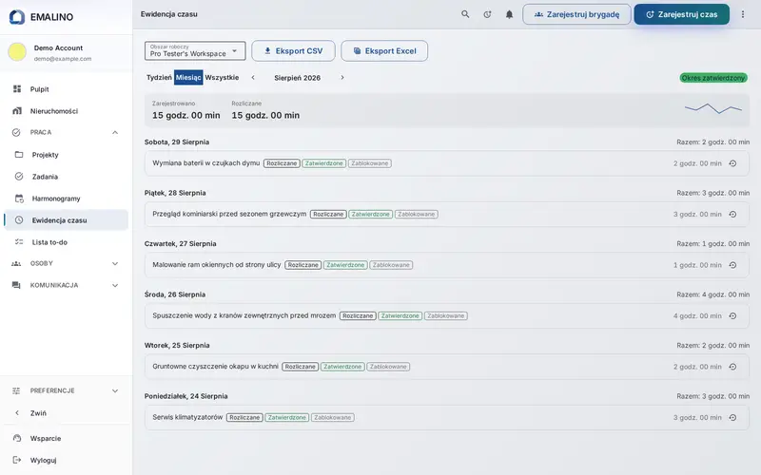Click the Wyloguj logout icon
Image resolution: width=761 pixels, height=475 pixels.
coord(17,460)
